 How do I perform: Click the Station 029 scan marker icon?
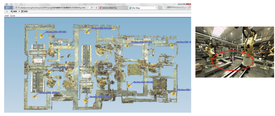click(129, 86)
